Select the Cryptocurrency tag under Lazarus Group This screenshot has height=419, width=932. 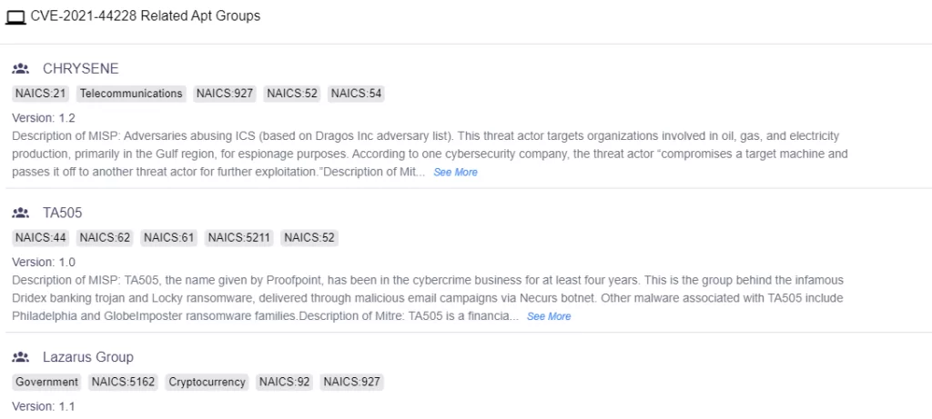pyautogui.click(x=207, y=383)
